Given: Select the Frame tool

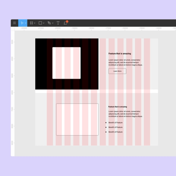Looking at the screenshot, I should [31, 23].
